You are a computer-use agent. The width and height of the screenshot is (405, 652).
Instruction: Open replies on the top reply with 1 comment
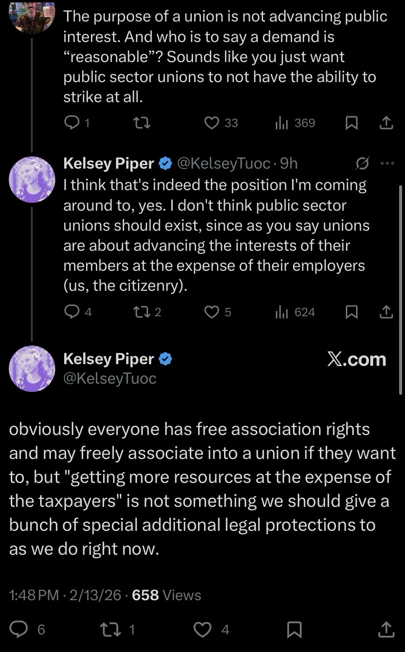[x=71, y=123]
